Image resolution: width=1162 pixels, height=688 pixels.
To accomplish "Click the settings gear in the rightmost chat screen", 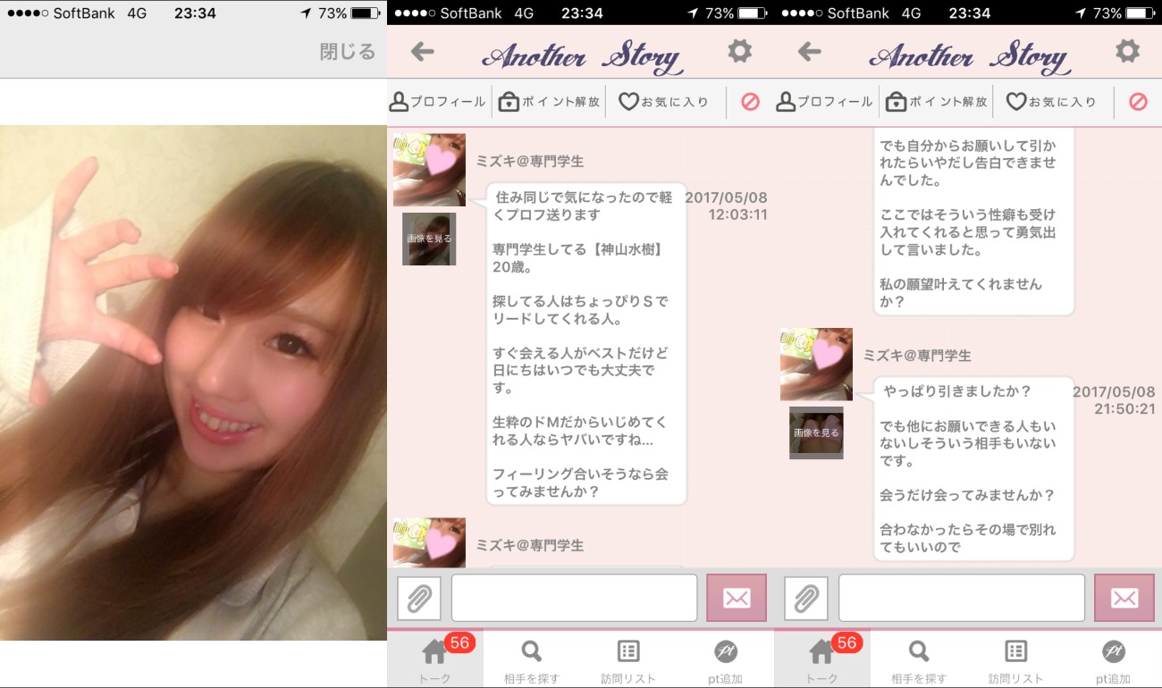I will tap(1127, 51).
